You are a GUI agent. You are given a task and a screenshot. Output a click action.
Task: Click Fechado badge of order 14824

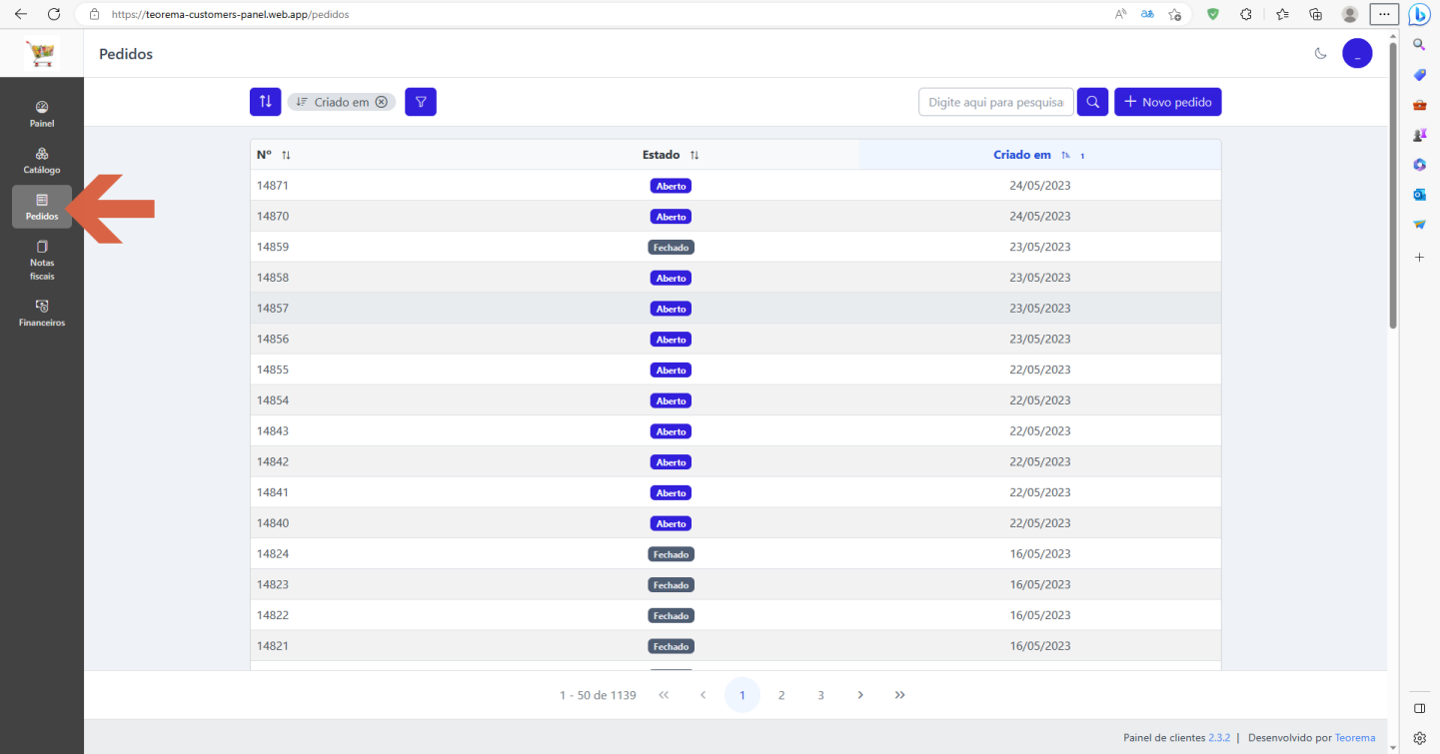click(671, 554)
